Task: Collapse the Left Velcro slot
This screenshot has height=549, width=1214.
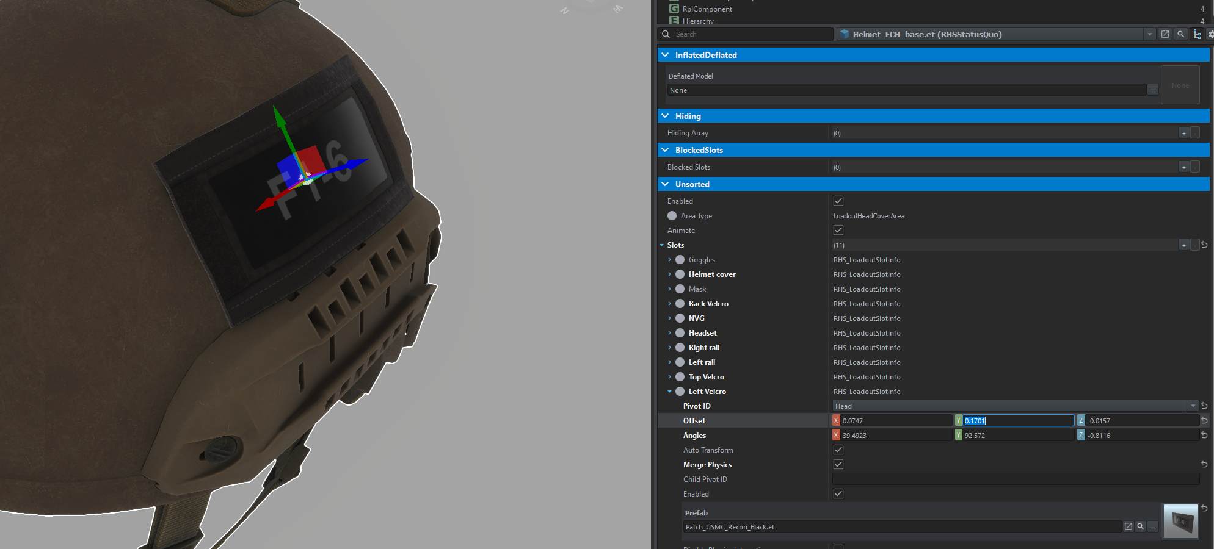Action: coord(670,392)
